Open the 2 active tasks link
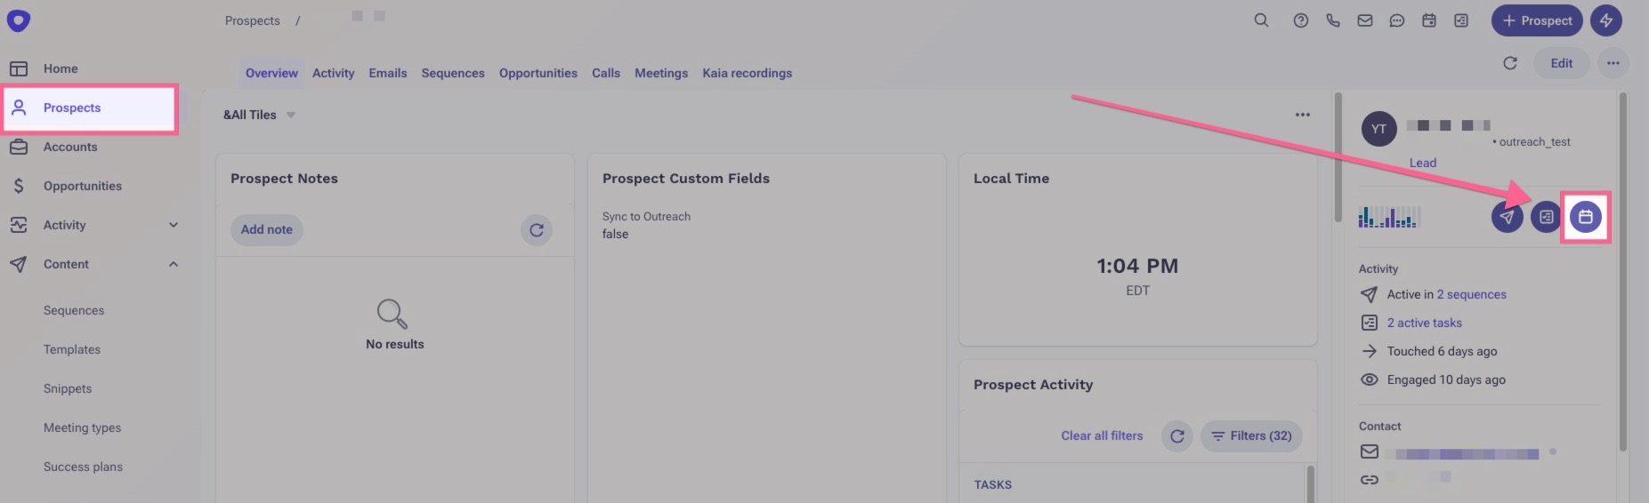1649x503 pixels. click(1425, 323)
